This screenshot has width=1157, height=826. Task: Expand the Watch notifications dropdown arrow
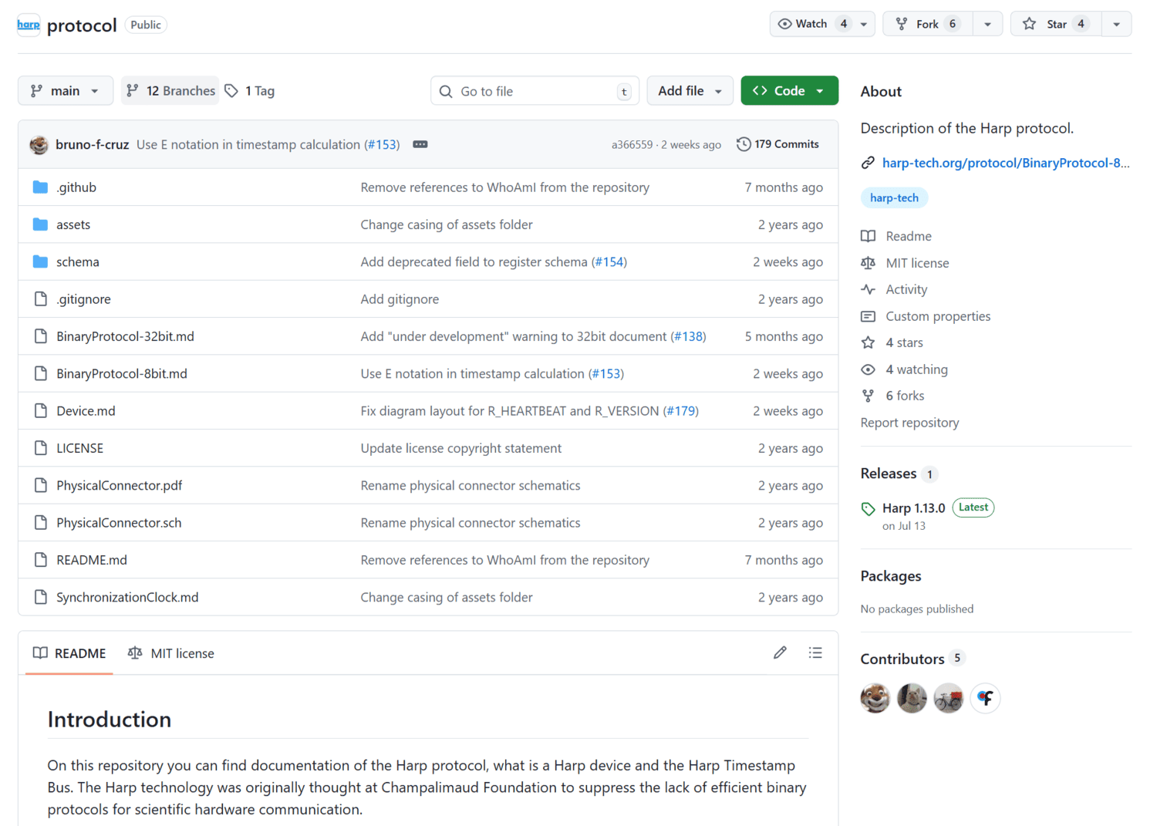click(864, 24)
